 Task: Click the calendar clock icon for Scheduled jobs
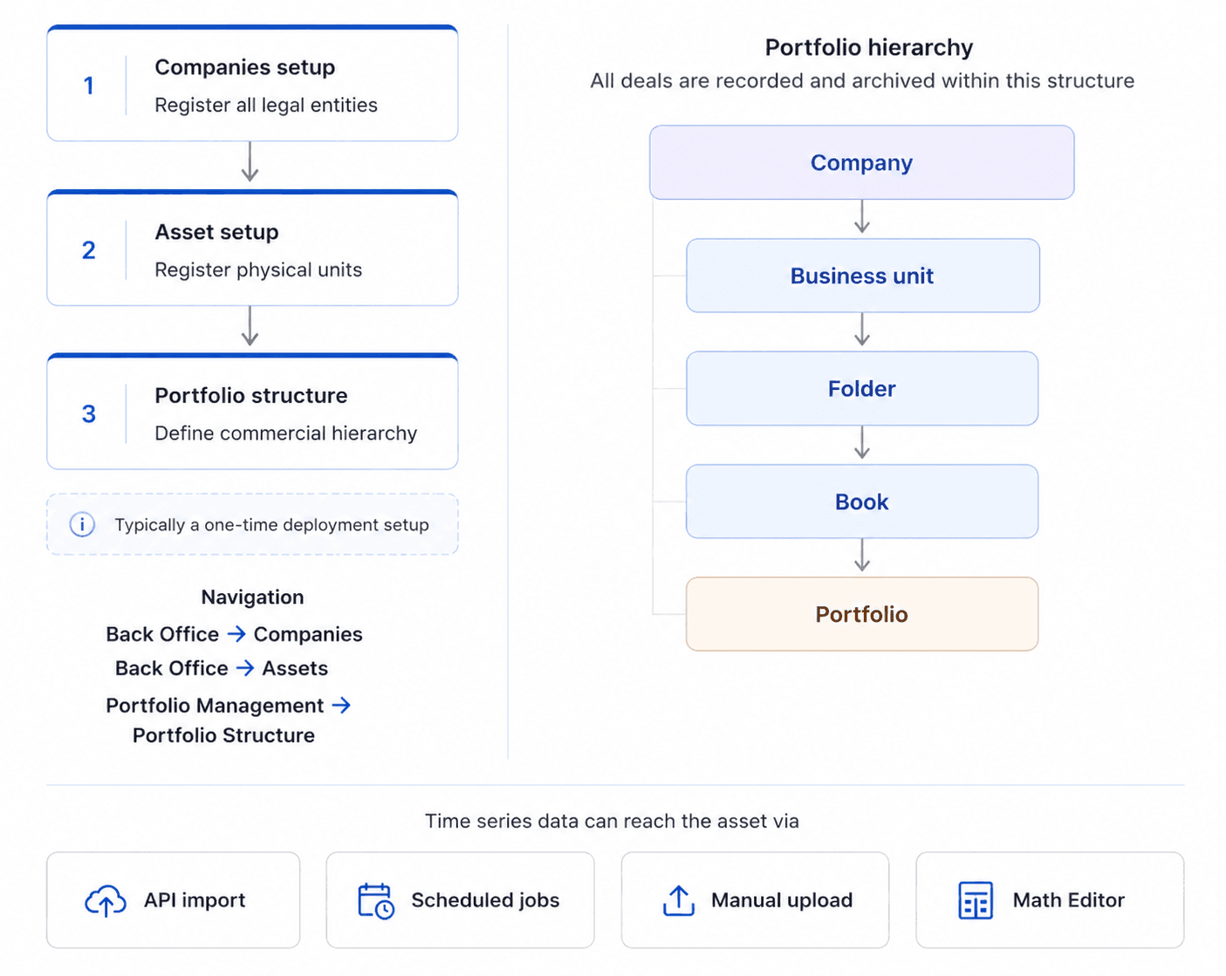coord(376,901)
